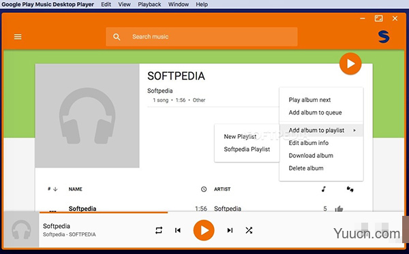
Task: Sort by track number column
Action: click(x=52, y=189)
